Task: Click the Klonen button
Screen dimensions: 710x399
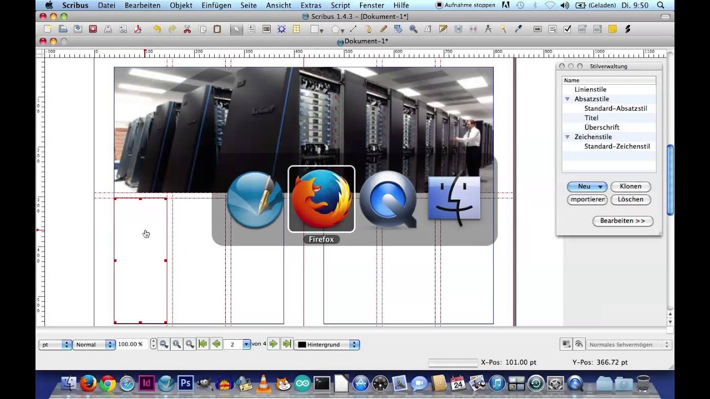Action: coord(631,187)
